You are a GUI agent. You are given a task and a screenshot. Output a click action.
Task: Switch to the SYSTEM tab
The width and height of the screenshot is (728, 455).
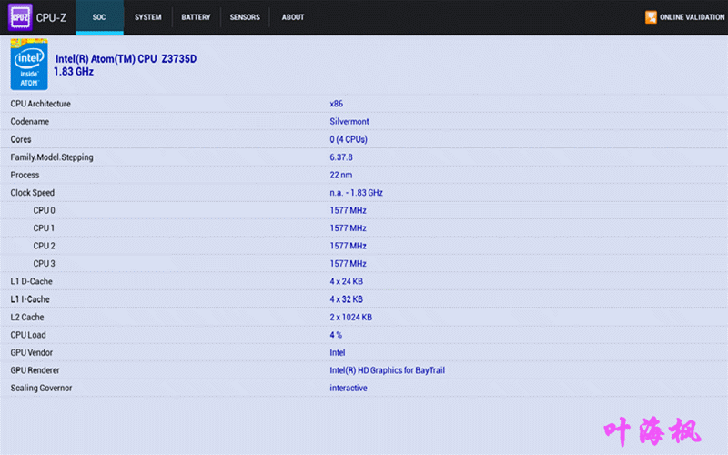[x=148, y=17]
